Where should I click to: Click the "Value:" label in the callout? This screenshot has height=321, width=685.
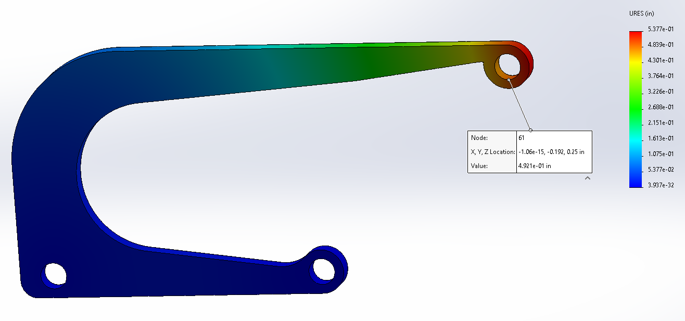(x=479, y=166)
